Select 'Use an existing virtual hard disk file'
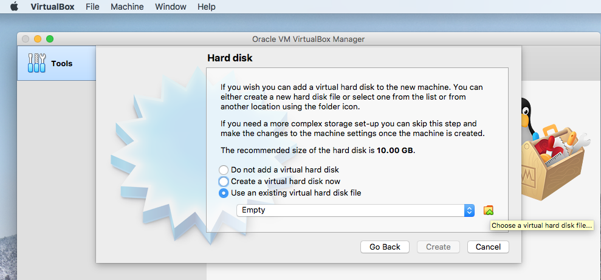 [224, 193]
